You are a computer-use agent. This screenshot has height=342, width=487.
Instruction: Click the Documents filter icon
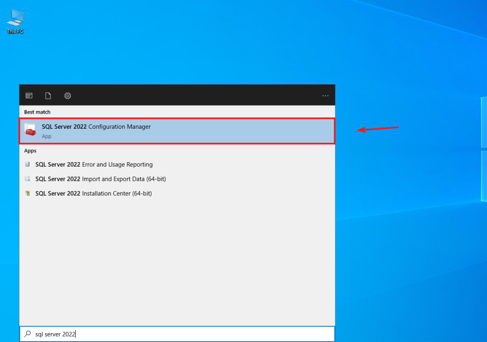pyautogui.click(x=48, y=95)
